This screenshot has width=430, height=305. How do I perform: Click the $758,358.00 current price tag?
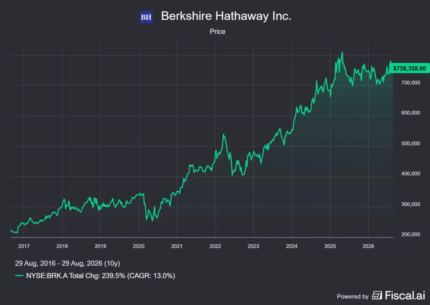[409, 68]
